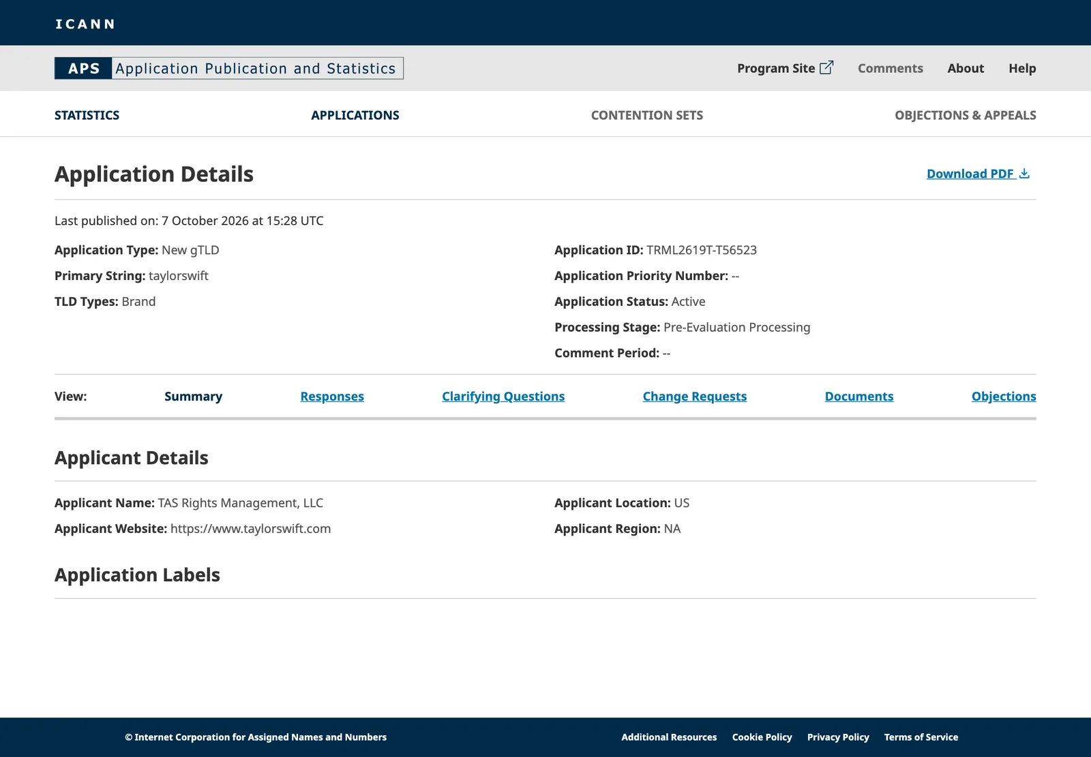View the Responses tab
The image size is (1091, 757).
[332, 397]
